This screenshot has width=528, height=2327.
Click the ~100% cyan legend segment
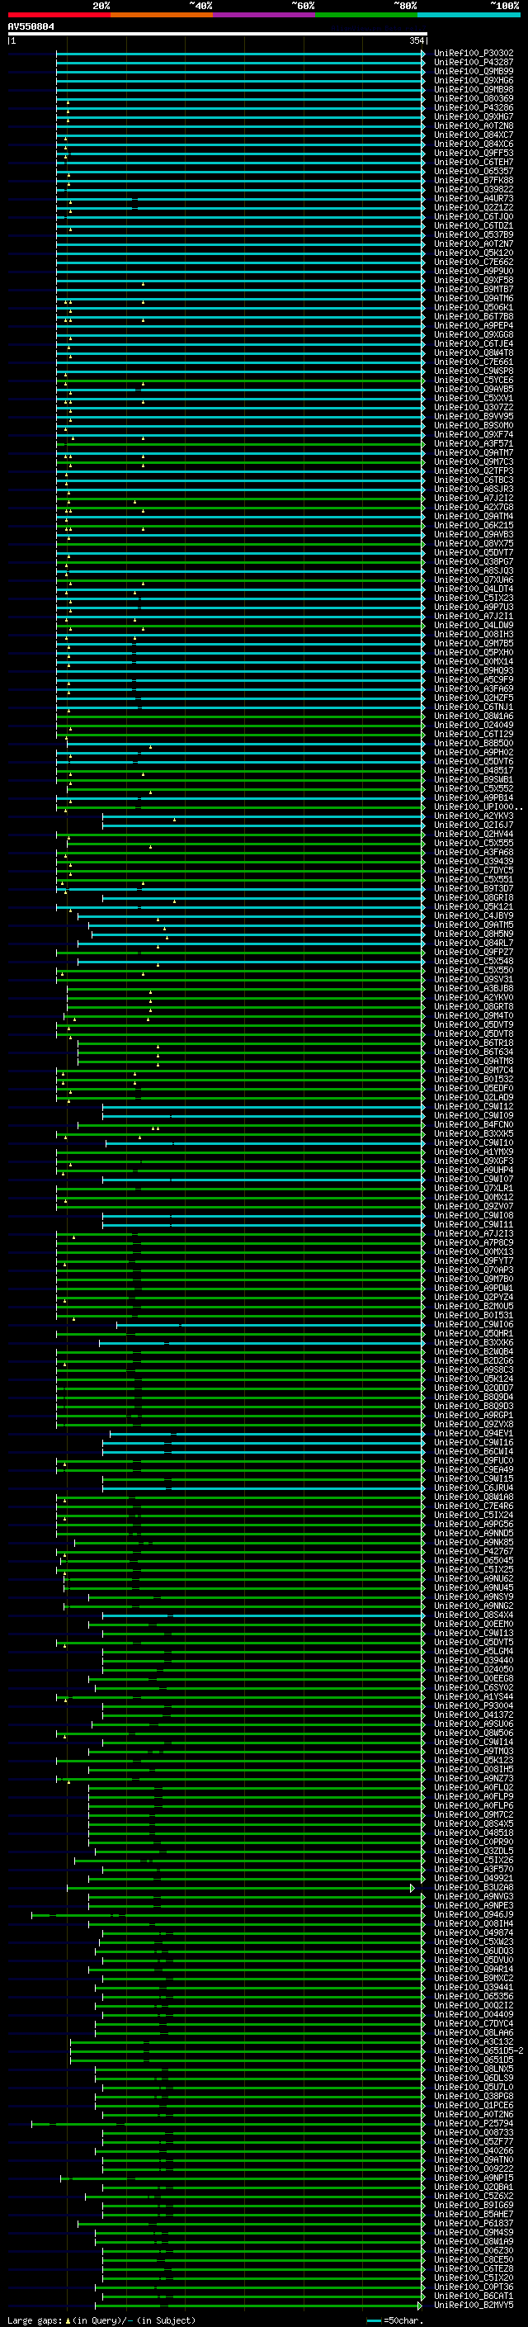point(469,15)
